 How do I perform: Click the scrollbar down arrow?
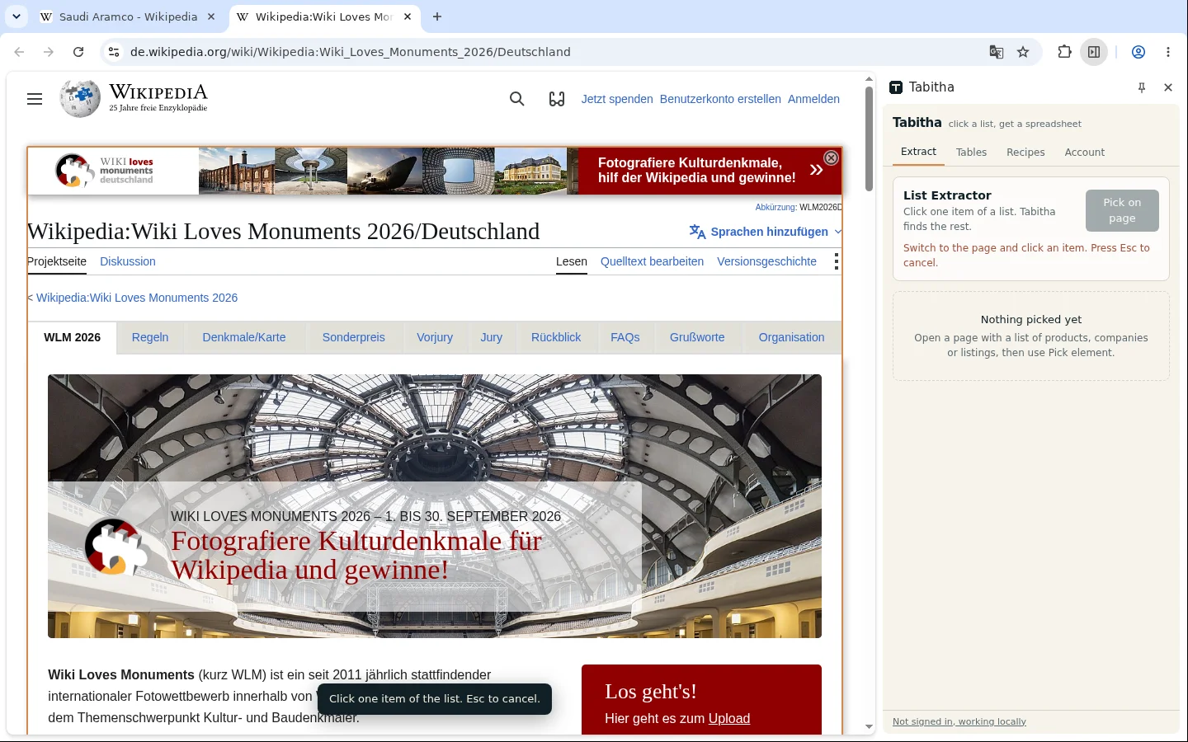(869, 727)
